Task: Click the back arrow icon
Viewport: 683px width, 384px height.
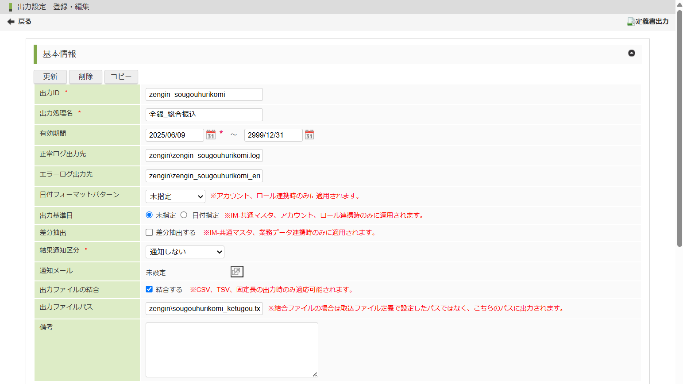Action: (11, 22)
